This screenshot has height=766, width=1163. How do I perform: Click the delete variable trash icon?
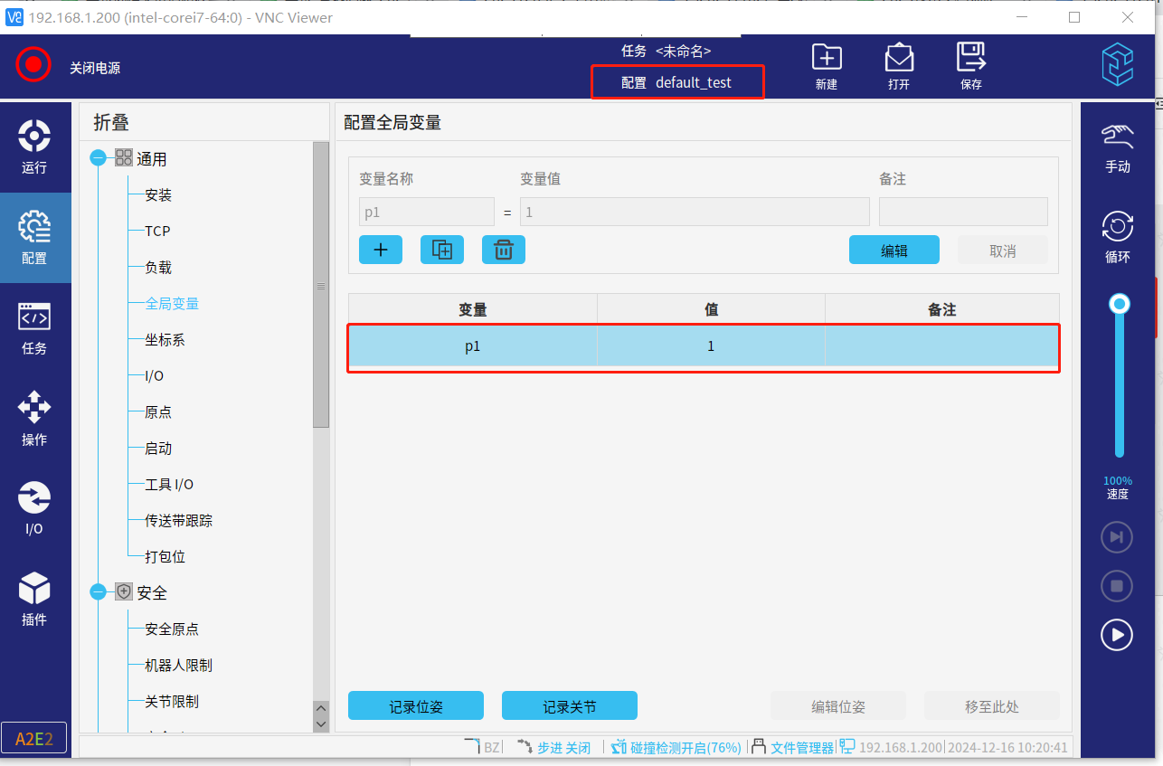click(504, 251)
